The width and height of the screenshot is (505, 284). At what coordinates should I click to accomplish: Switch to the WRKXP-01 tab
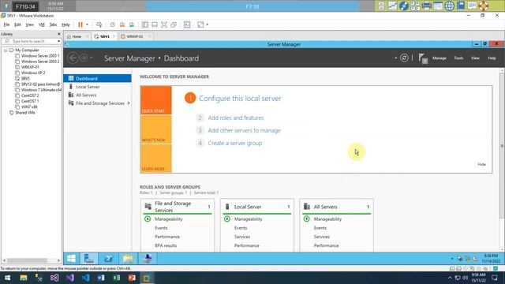pyautogui.click(x=135, y=36)
